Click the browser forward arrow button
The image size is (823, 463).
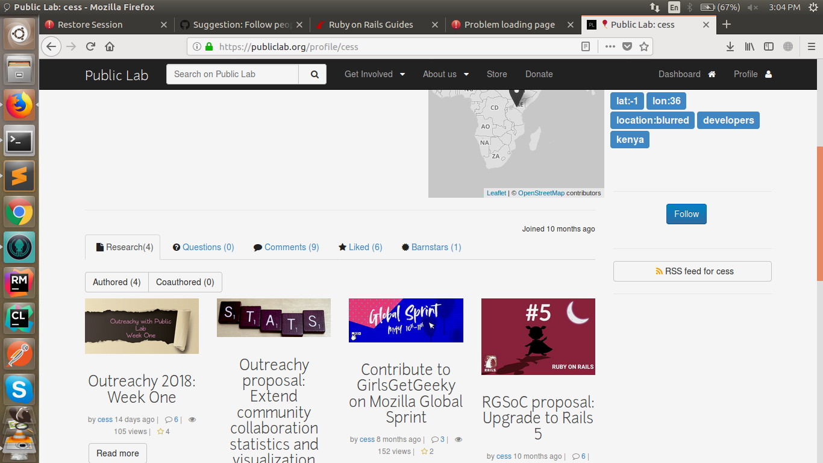71,46
